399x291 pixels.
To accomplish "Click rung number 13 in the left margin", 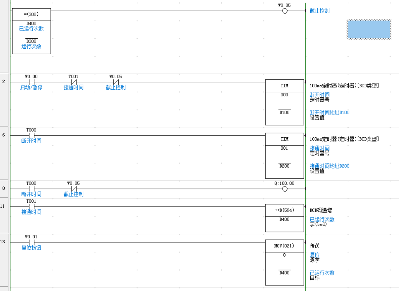I will point(3,242).
